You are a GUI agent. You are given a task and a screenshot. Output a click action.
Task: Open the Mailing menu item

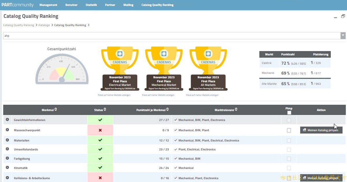point(128,5)
